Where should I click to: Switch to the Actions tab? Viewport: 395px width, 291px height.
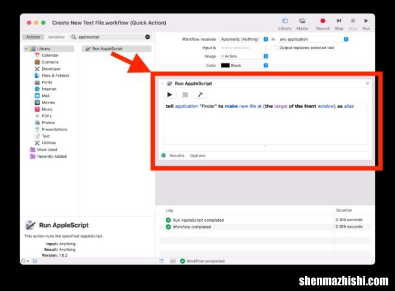click(33, 37)
